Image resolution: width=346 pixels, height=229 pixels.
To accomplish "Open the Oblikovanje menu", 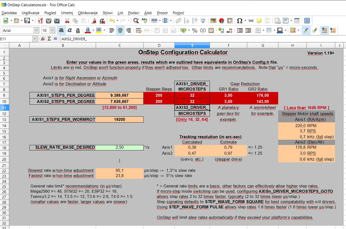I will click(x=88, y=13).
